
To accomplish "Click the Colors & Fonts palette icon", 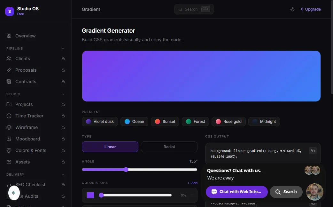I will pos(9,150).
